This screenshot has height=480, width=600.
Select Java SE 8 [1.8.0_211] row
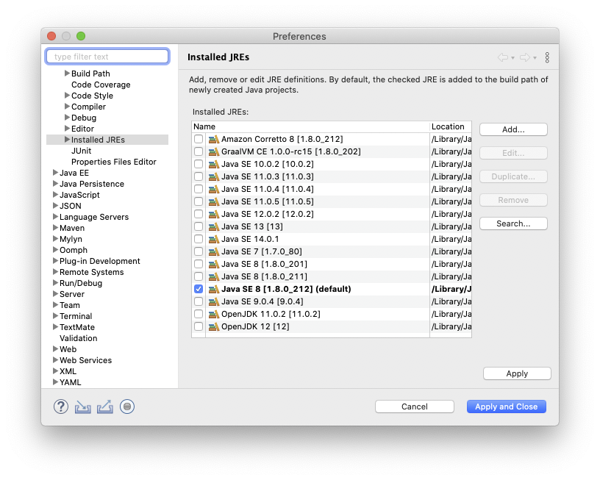332,276
